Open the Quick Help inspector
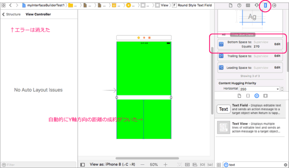 239,5
